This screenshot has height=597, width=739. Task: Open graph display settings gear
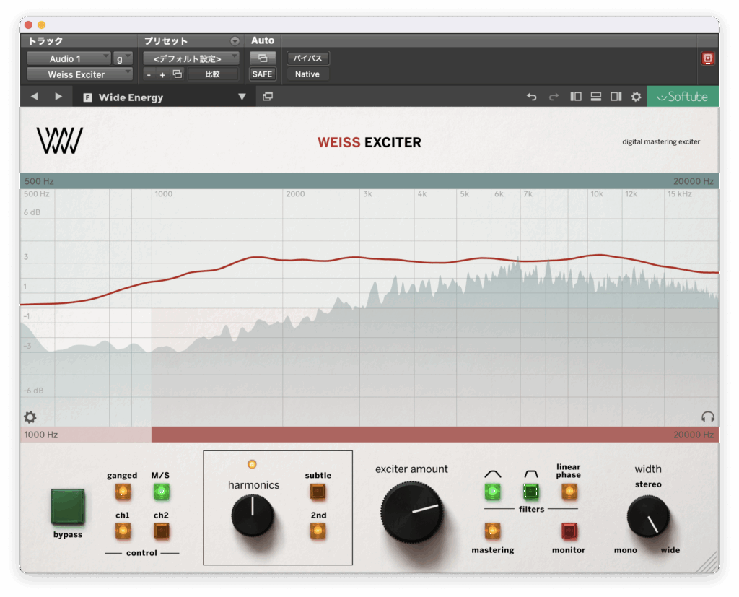click(30, 417)
